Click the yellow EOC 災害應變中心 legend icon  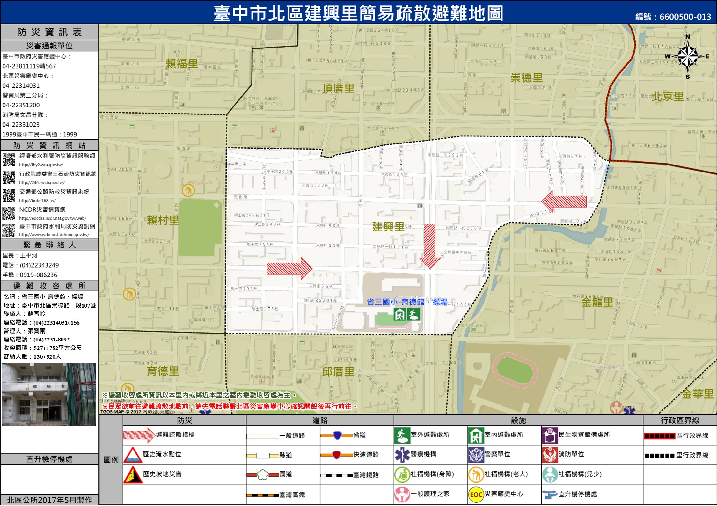[x=476, y=495]
